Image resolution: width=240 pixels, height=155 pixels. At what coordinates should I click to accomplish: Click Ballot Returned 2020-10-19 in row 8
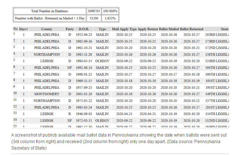coord(191,81)
